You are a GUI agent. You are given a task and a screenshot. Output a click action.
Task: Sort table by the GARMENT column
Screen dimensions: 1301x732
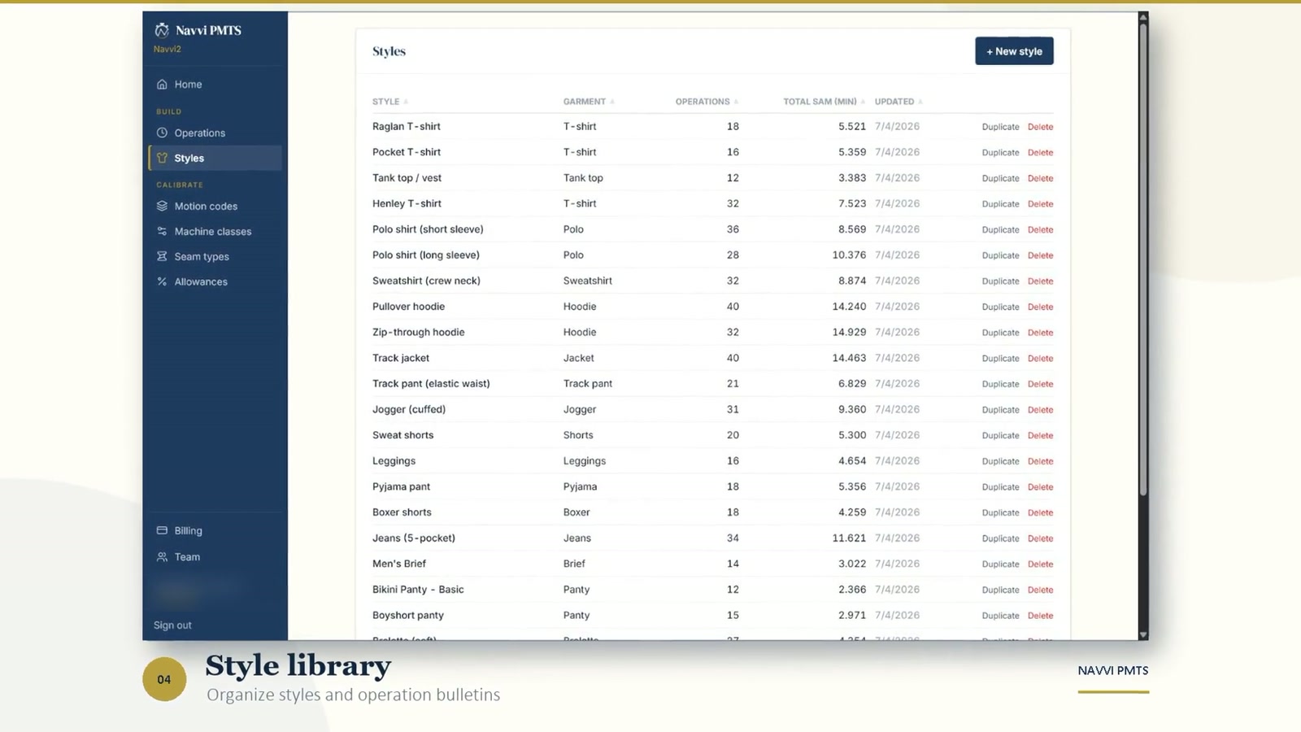click(x=589, y=102)
